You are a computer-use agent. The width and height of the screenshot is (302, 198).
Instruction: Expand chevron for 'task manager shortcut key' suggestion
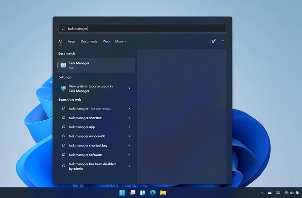pos(129,146)
